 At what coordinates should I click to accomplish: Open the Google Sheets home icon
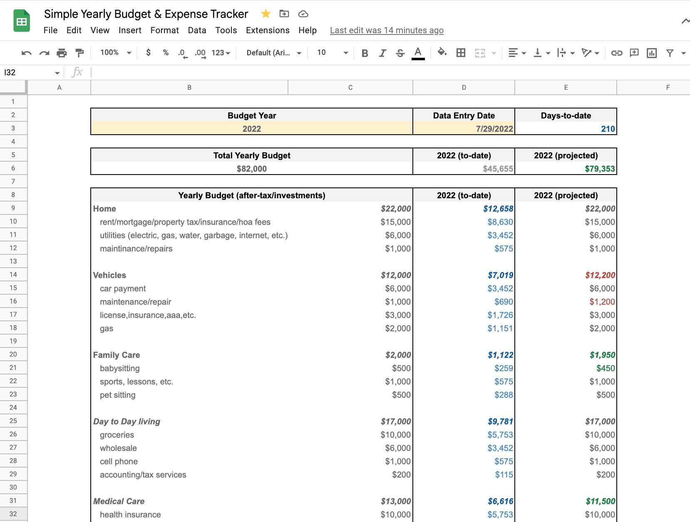[22, 21]
